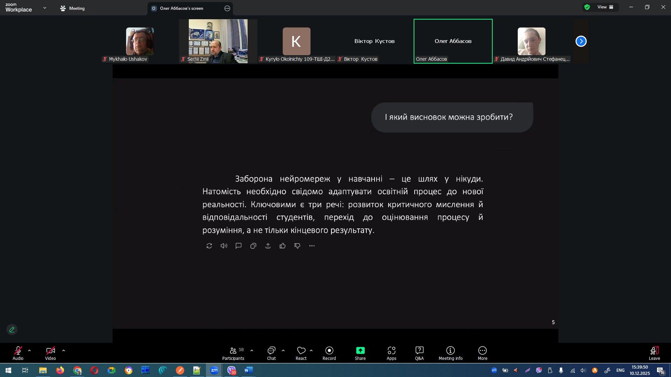The image size is (671, 377).
Task: Open Microsoft Word from the taskbar
Action: pyautogui.click(x=248, y=370)
